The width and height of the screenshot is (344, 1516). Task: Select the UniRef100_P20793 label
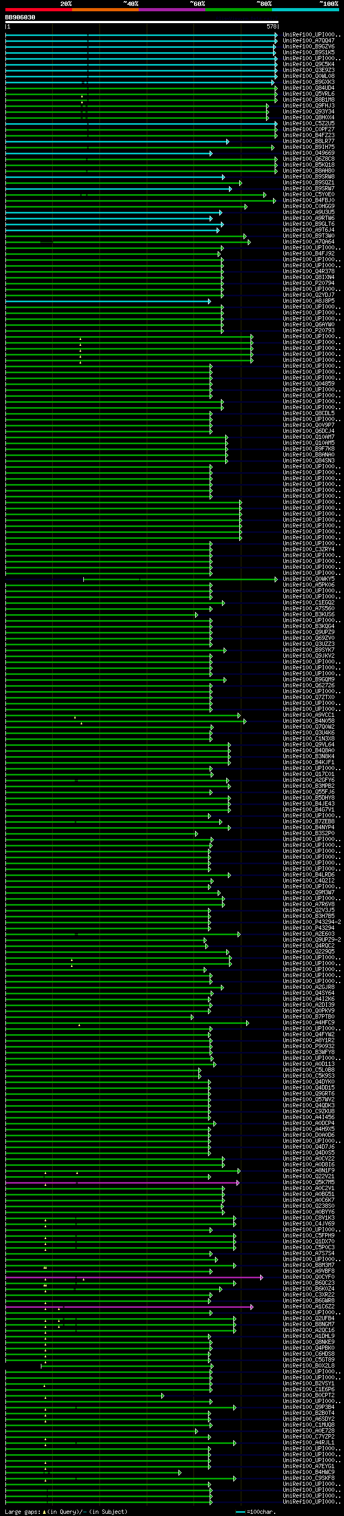[x=309, y=330]
